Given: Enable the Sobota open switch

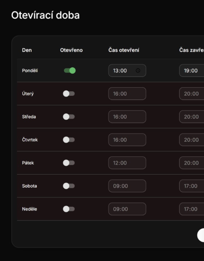Looking at the screenshot, I should (x=69, y=186).
